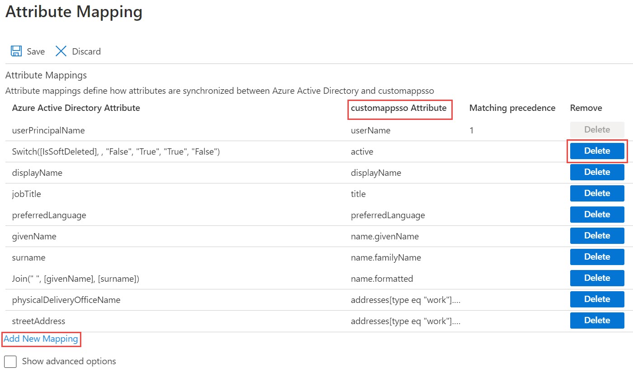Viewport: 633px width, 371px height.
Task: Delete the displayName mapping row
Action: pos(597,172)
